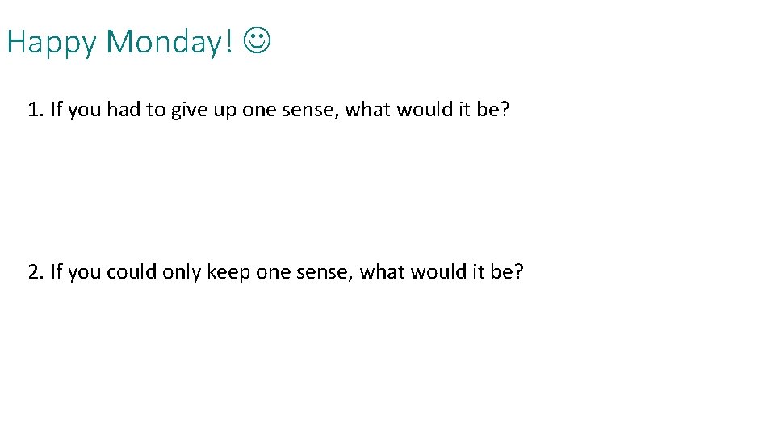The height and width of the screenshot is (436, 775).
Task: Click "what would it be" in question two
Action: point(436,271)
